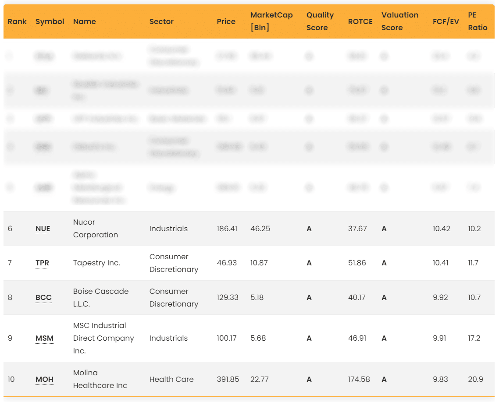Click the price value 46.93
This screenshot has width=499, height=402.
[227, 263]
